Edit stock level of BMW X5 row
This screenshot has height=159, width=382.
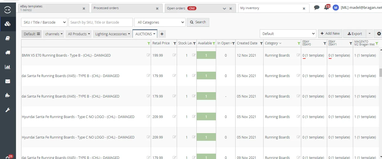point(194,55)
